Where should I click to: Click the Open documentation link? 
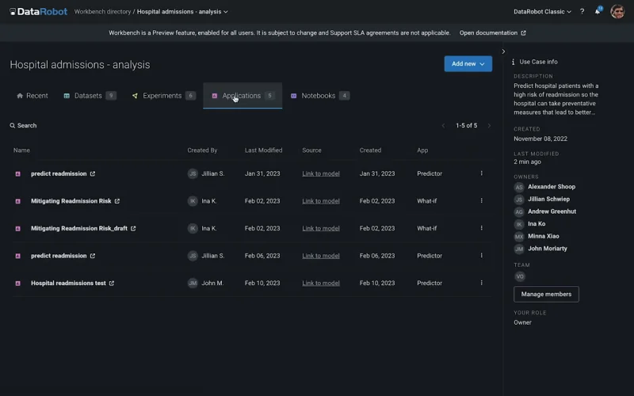(492, 33)
